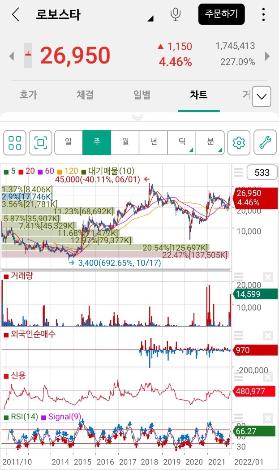Show previous stock with left arrow
This screenshot has height=470, width=279.
[x=12, y=56]
